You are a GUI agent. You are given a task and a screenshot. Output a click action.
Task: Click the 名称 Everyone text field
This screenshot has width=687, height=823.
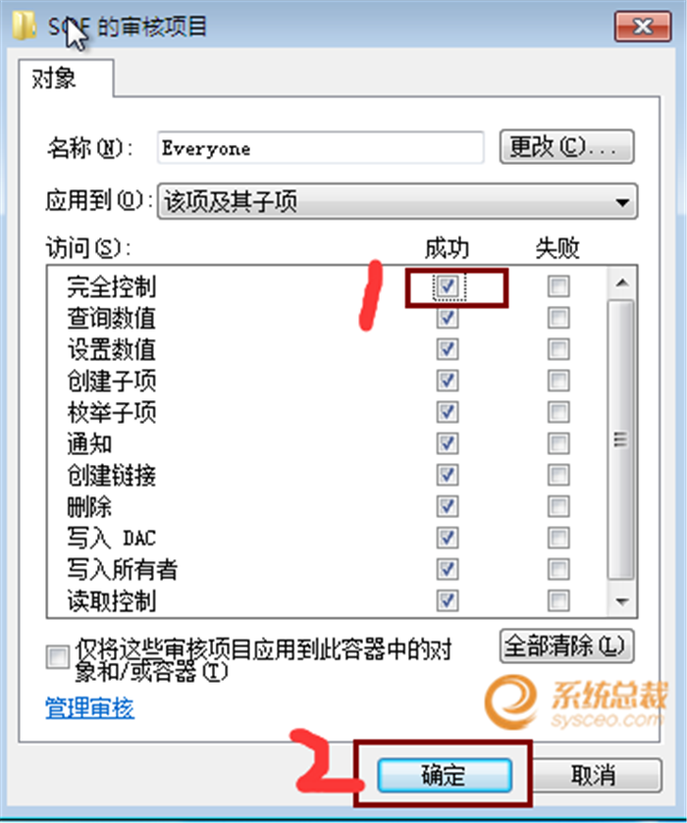(320, 148)
